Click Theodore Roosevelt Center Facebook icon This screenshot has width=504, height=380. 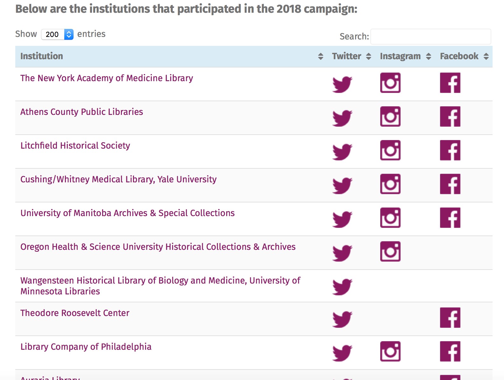[x=450, y=318]
